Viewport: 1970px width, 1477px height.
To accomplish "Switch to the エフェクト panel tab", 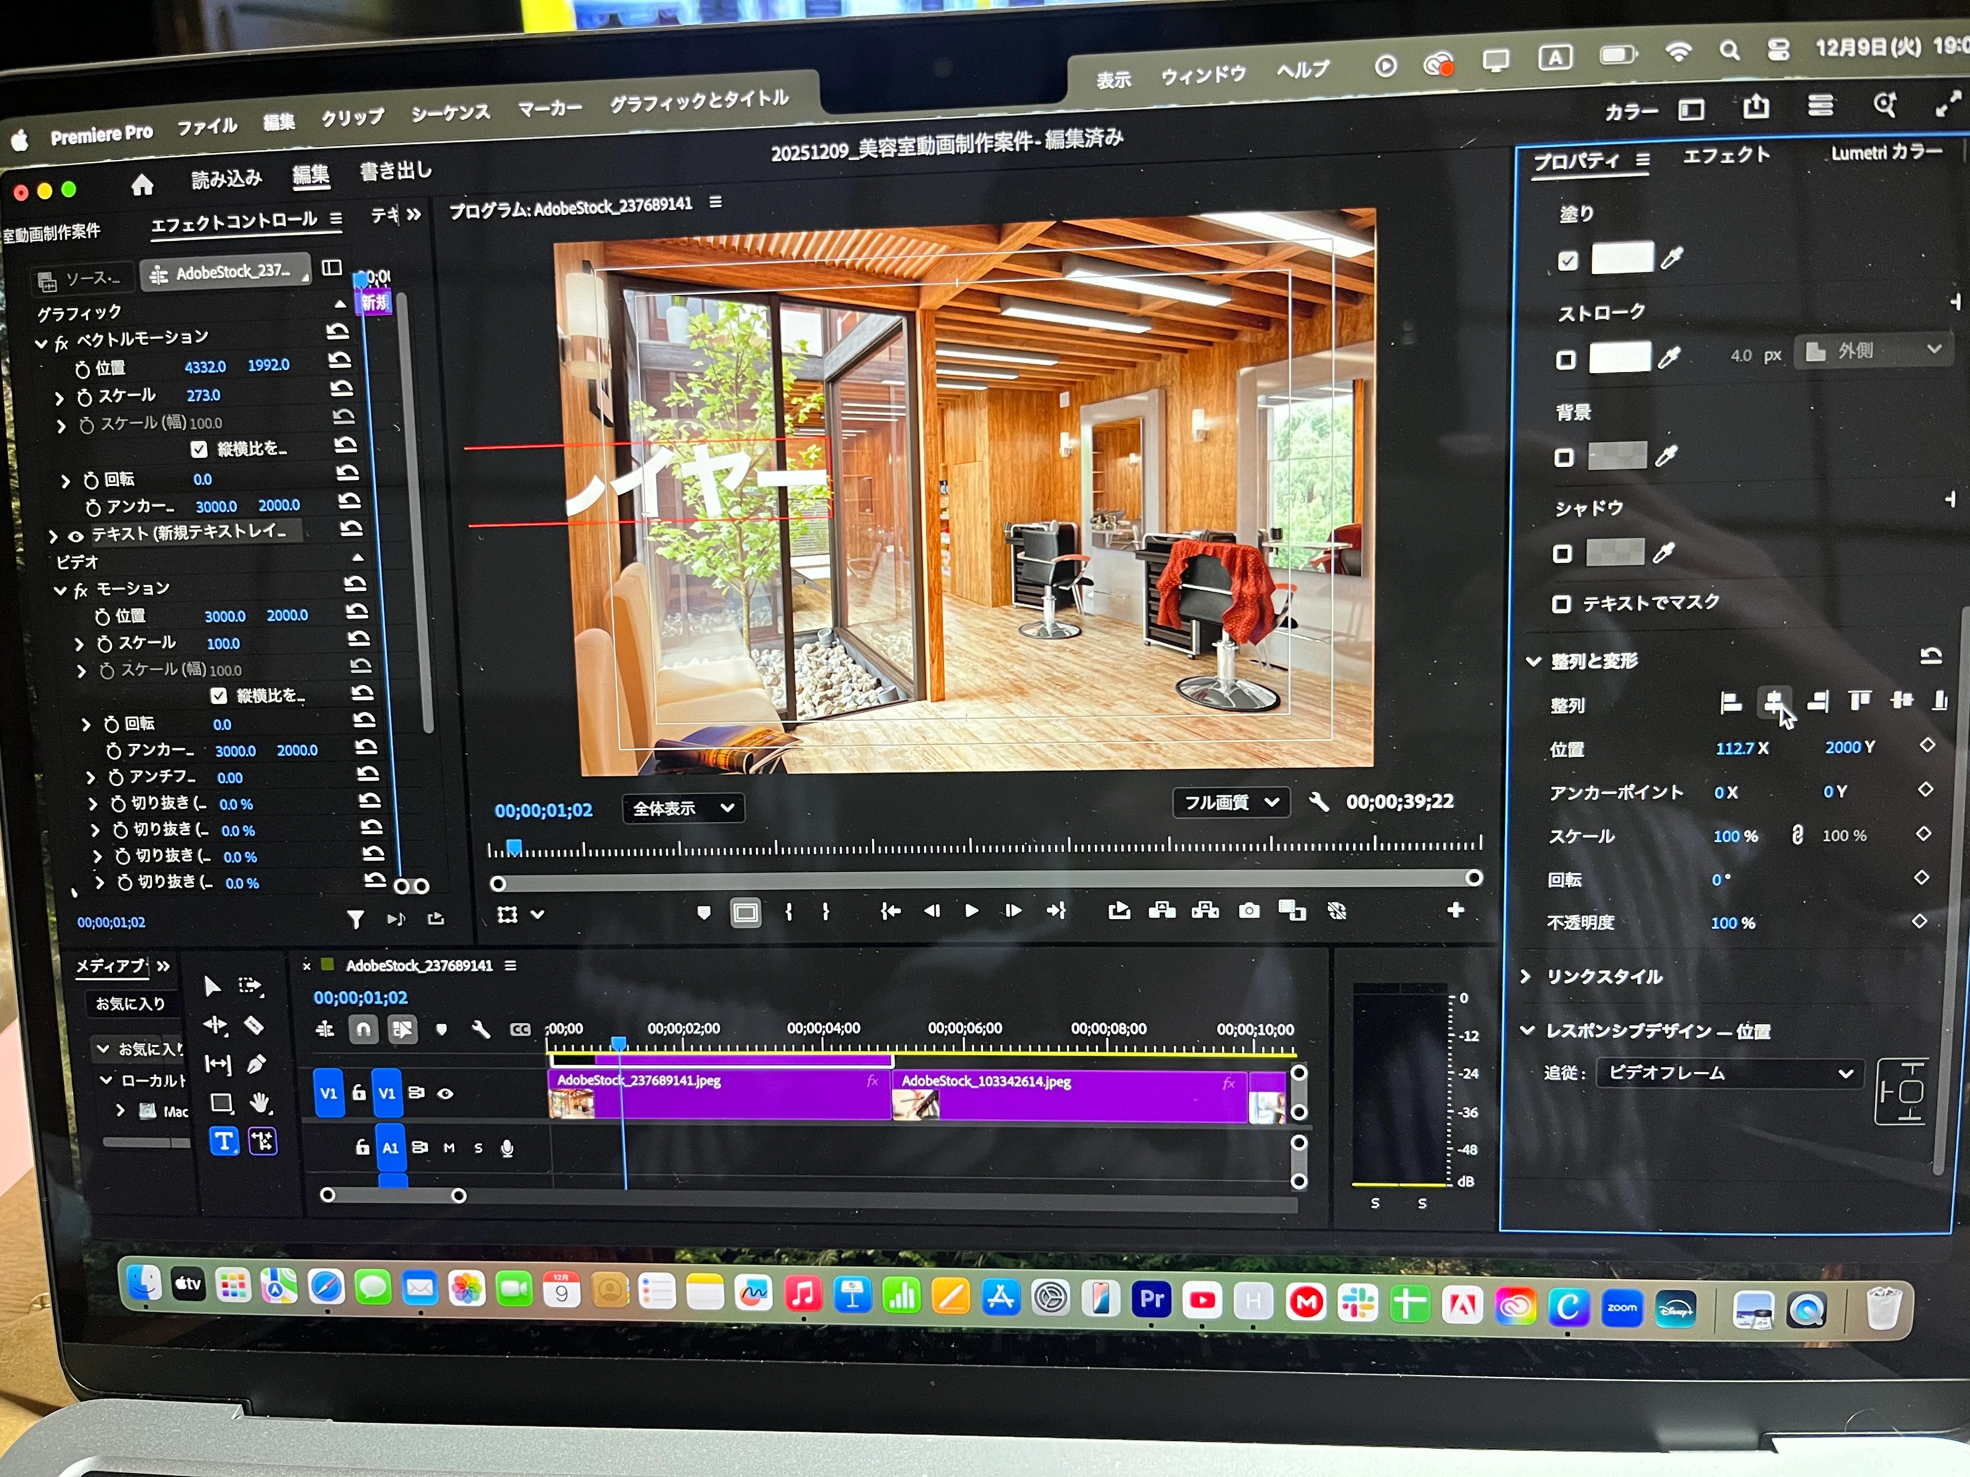I will [1726, 155].
